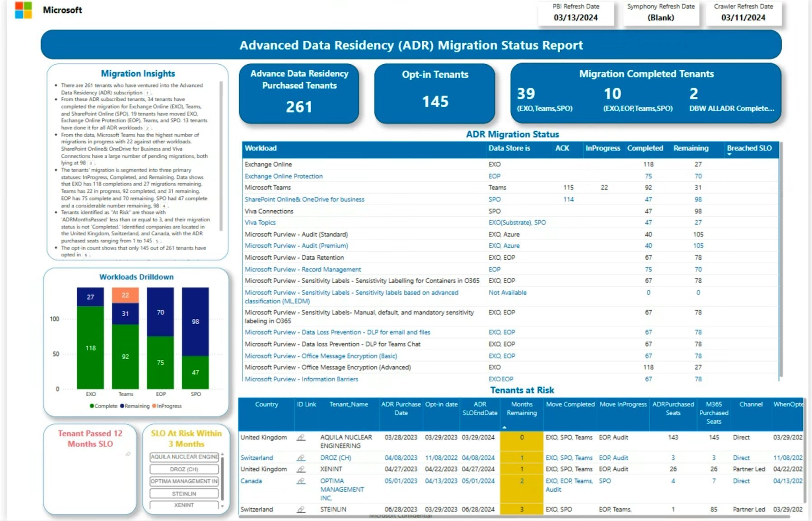Sort Tenants at Risk by Country header
This screenshot has height=521, width=812.
267,404
